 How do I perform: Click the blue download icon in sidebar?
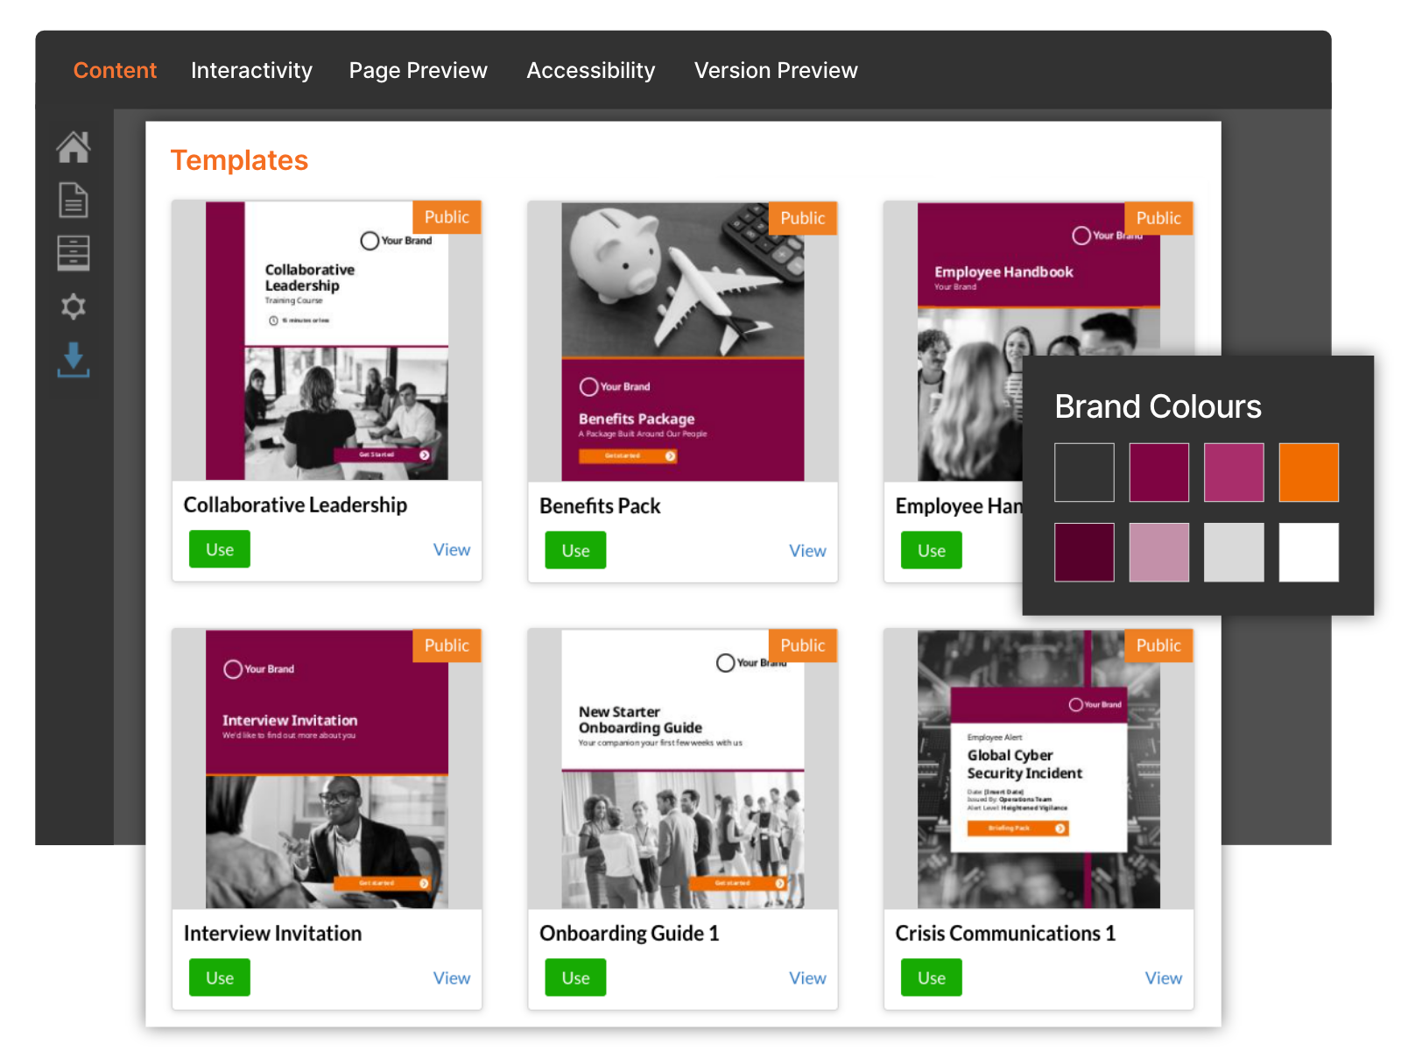(x=74, y=360)
